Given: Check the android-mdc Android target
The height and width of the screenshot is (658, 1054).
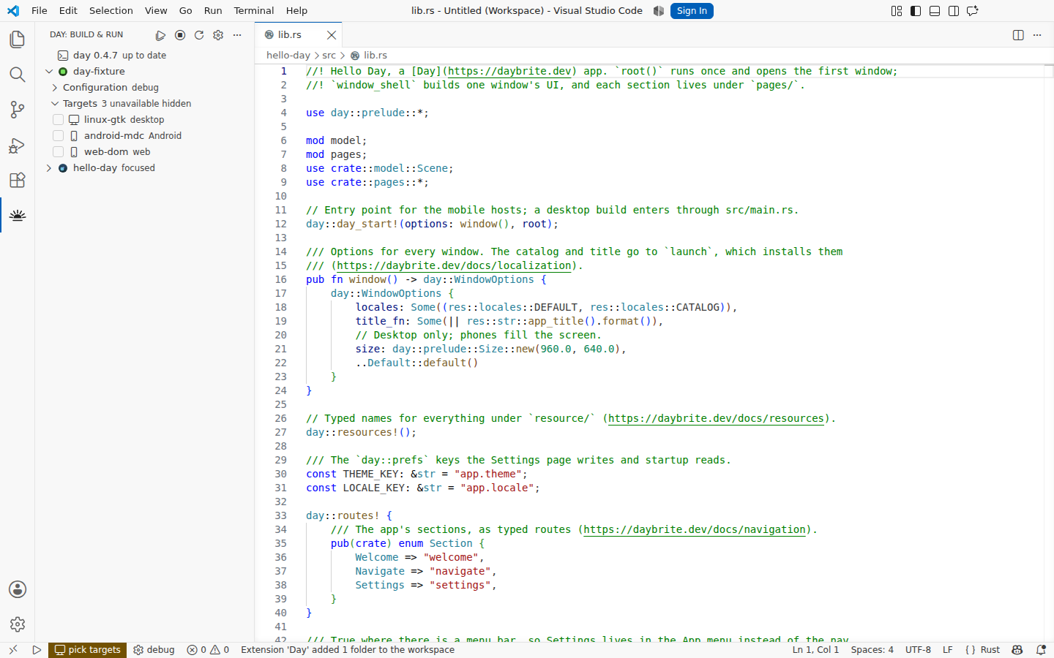Looking at the screenshot, I should point(59,136).
